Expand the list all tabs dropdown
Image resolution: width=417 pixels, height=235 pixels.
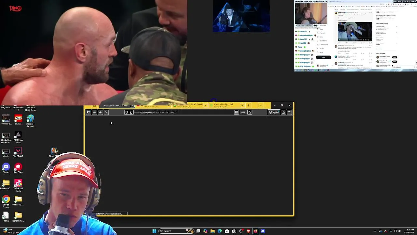pos(261,105)
